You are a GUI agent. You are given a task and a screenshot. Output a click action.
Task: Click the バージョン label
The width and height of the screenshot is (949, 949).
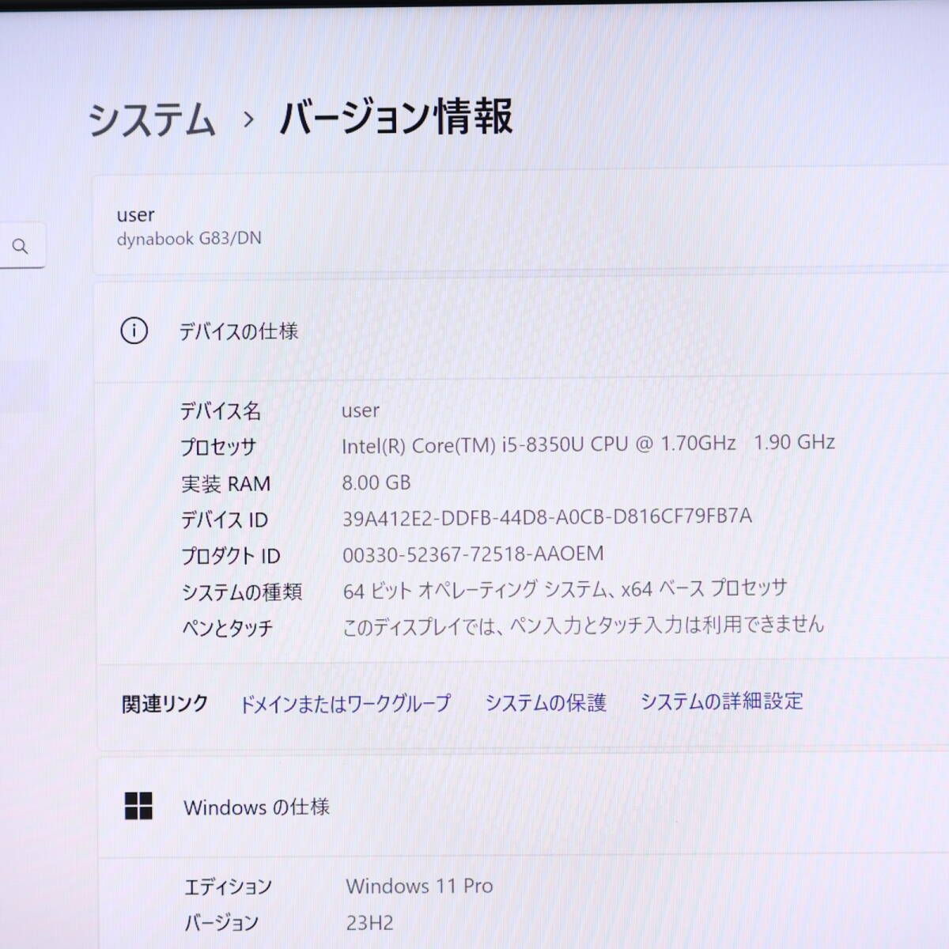221,923
